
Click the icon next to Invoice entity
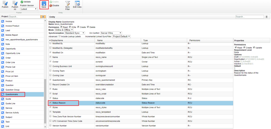pos(3,21)
